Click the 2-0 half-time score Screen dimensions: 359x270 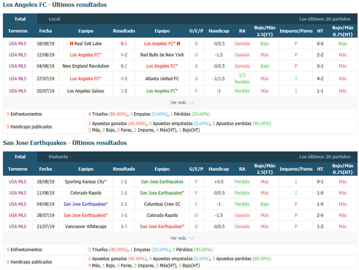(x=320, y=215)
